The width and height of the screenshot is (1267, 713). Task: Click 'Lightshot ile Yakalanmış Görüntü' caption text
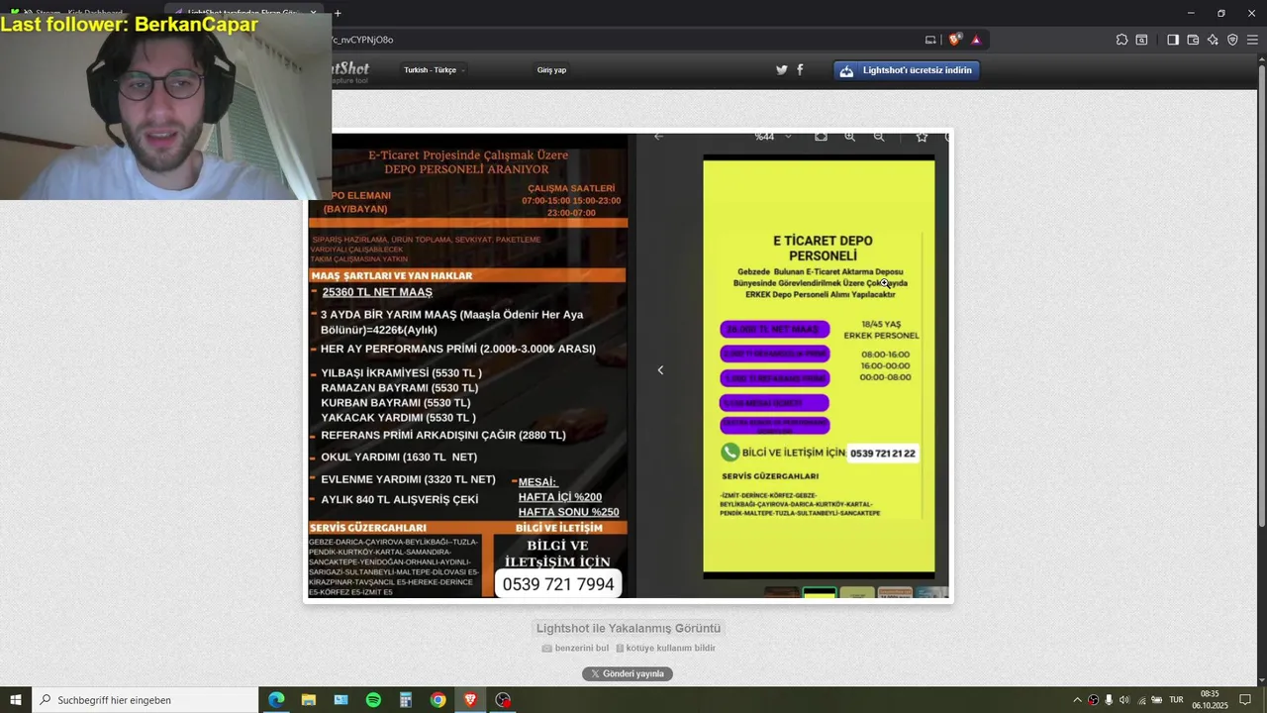point(629,628)
